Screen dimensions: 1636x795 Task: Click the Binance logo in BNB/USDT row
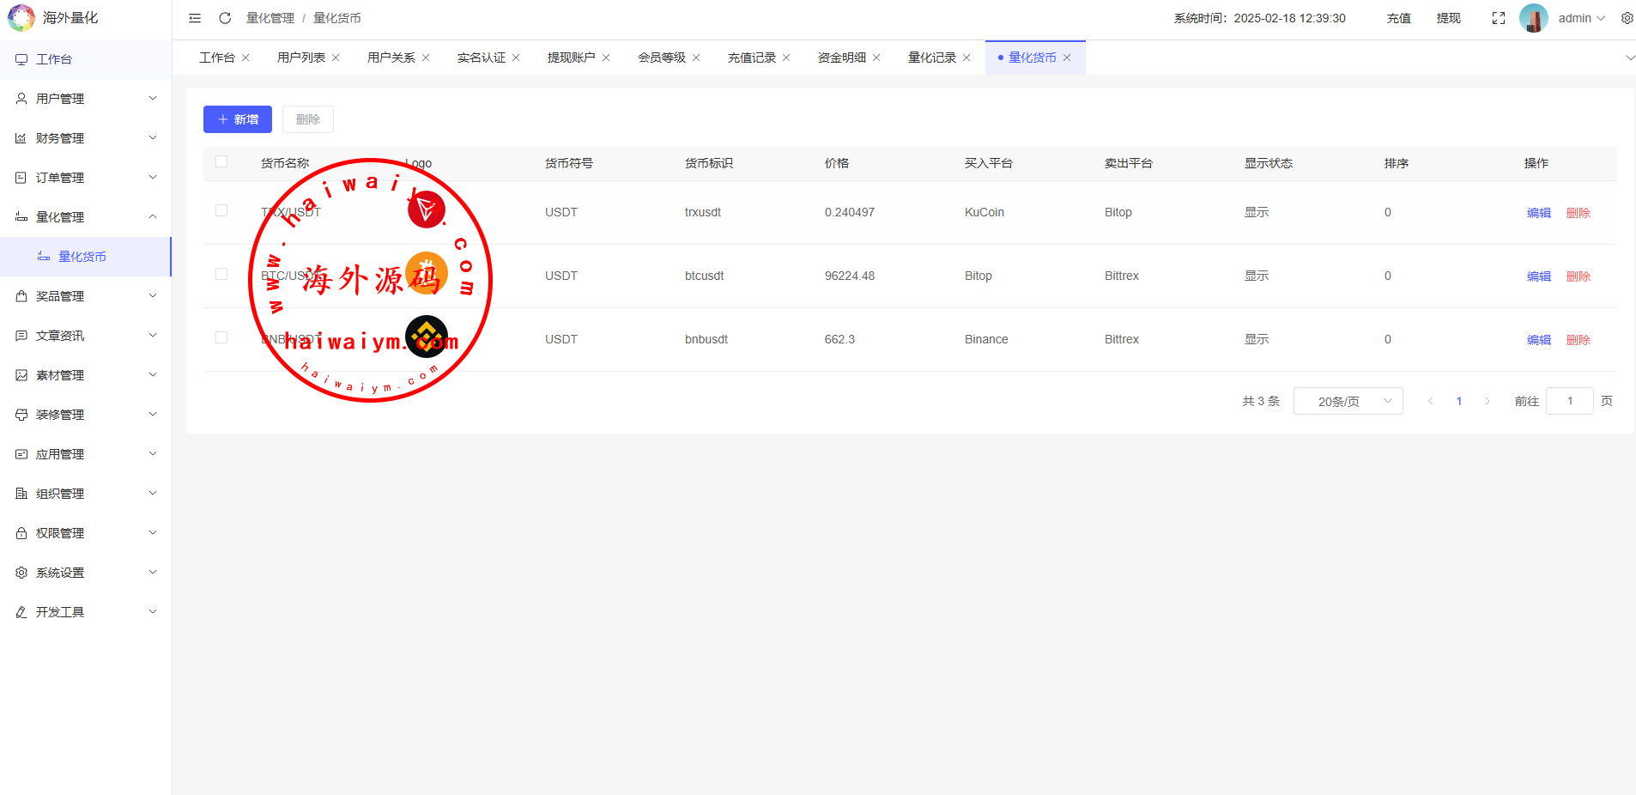427,337
